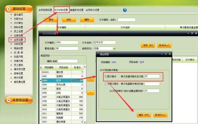Open 菜单设置 in the sidebar
198x124 pixels.
[18, 73]
